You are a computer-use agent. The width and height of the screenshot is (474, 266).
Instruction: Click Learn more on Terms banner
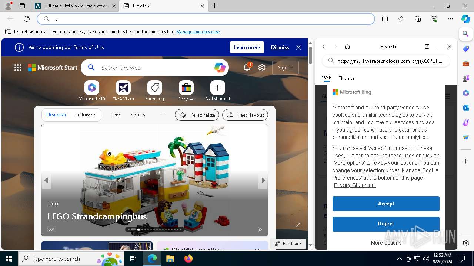point(247,47)
